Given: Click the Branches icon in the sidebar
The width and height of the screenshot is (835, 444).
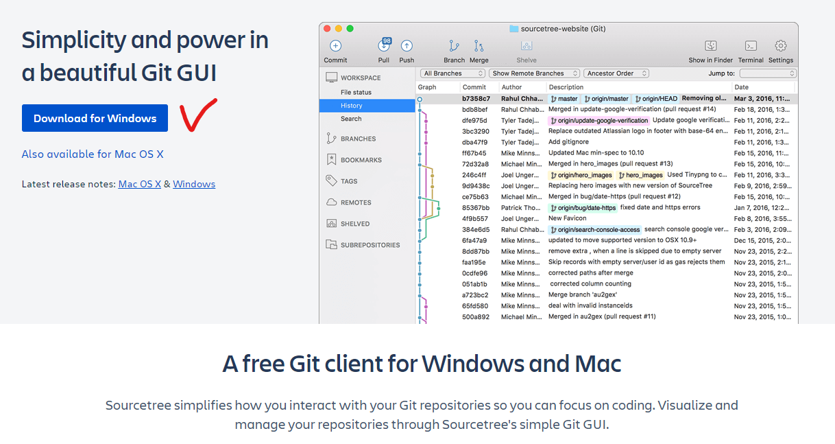Looking at the screenshot, I should point(332,139).
